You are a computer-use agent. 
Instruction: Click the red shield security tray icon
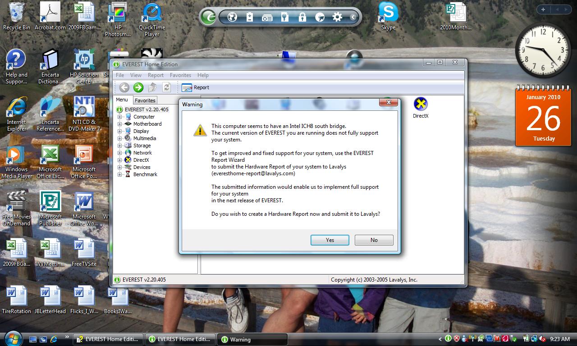[457, 339]
